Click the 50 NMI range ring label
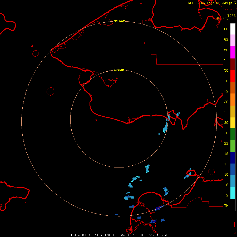This screenshot has width=237, height=237. point(119,70)
